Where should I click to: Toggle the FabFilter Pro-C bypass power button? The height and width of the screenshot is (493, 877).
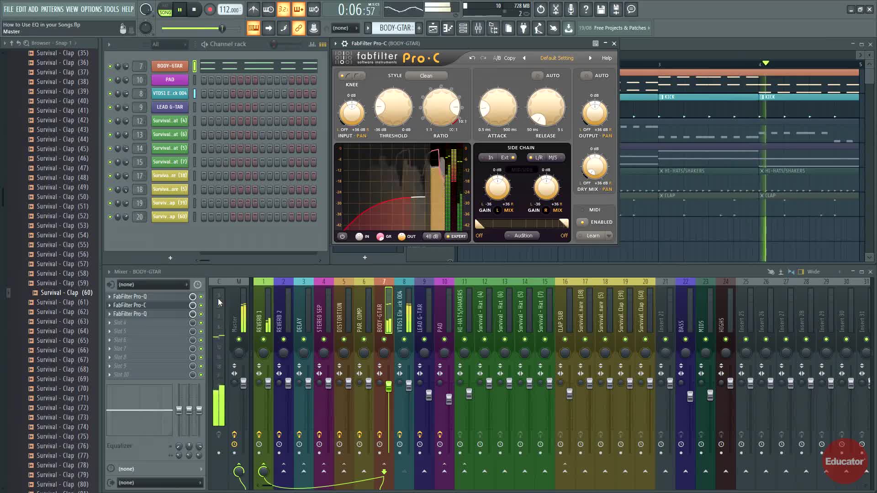click(342, 236)
